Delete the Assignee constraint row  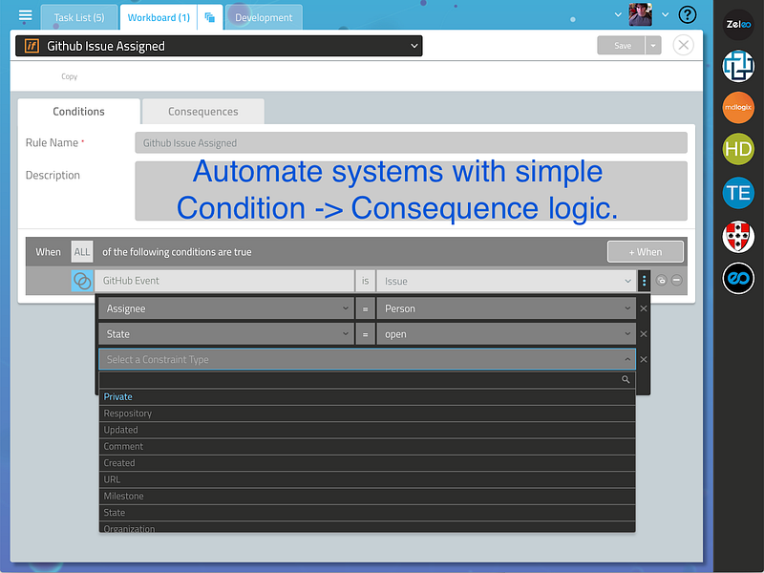[644, 308]
